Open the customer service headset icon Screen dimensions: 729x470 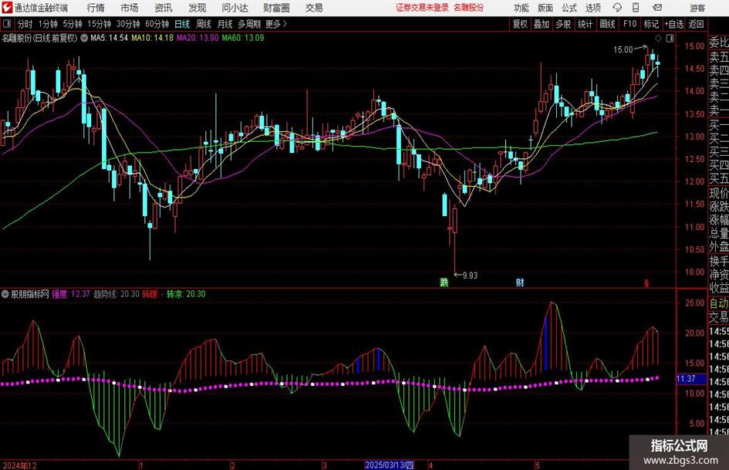pos(617,8)
